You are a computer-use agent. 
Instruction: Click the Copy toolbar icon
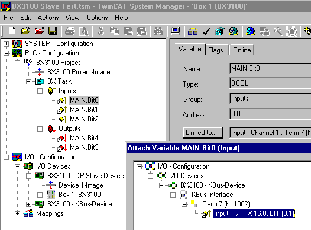115,31
